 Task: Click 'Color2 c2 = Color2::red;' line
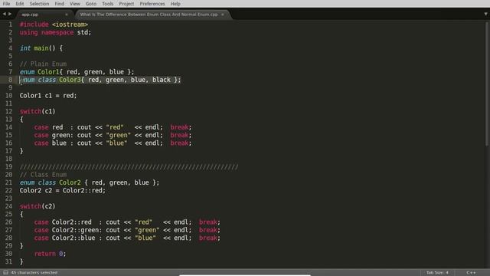coord(63,190)
